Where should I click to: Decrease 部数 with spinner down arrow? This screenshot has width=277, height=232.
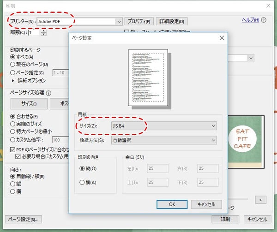pyautogui.click(x=43, y=34)
